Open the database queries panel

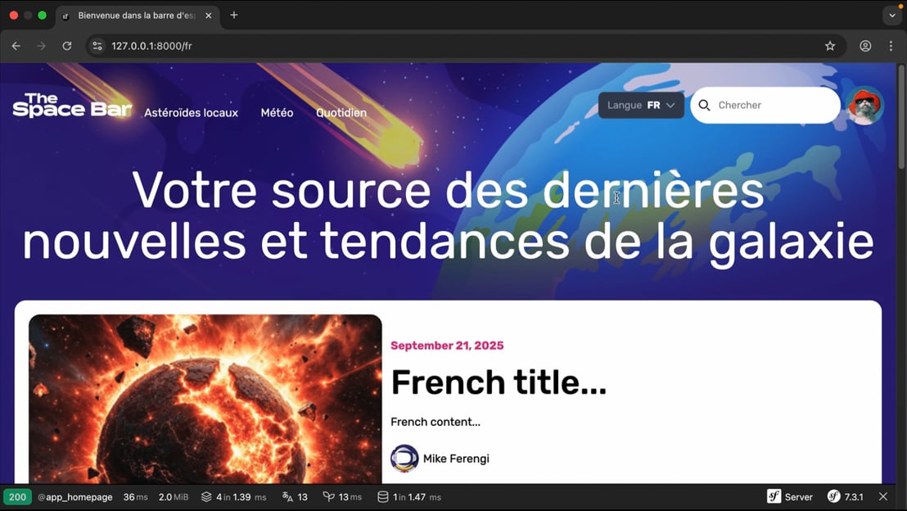click(x=409, y=497)
